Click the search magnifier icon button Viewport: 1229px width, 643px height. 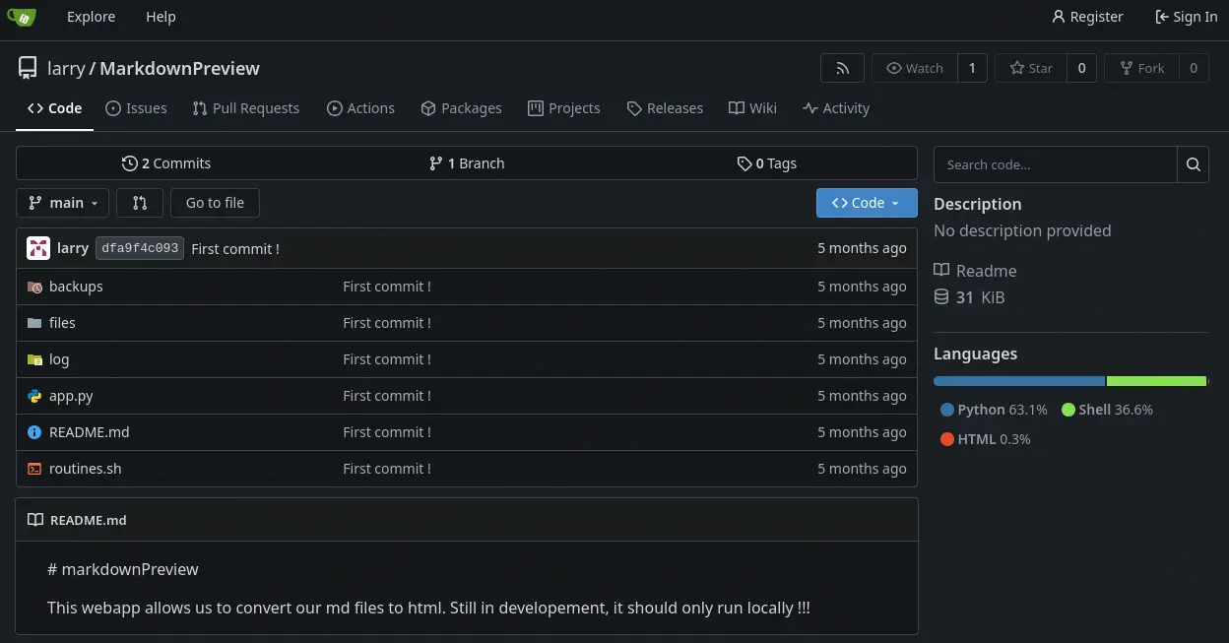[x=1193, y=164]
